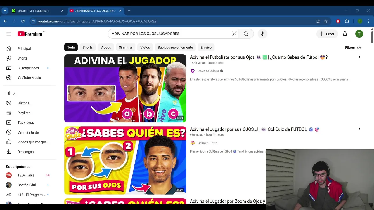Open Adivina el Jugador thumbnail with Ronaldo
Image resolution: width=374 pixels, height=210 pixels.
tap(125, 88)
